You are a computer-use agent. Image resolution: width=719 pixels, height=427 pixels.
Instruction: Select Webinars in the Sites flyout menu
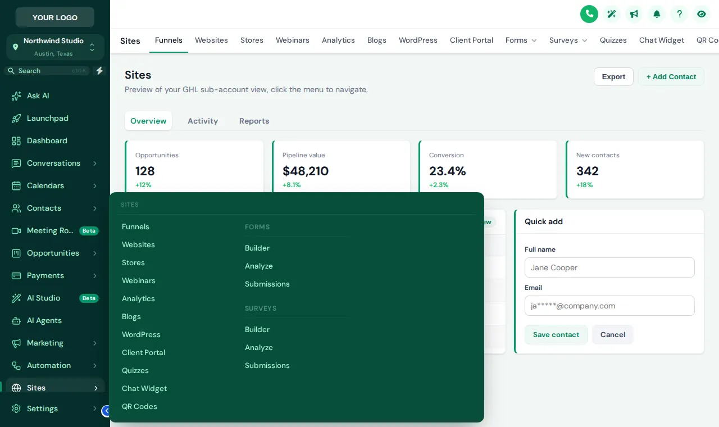[139, 281]
